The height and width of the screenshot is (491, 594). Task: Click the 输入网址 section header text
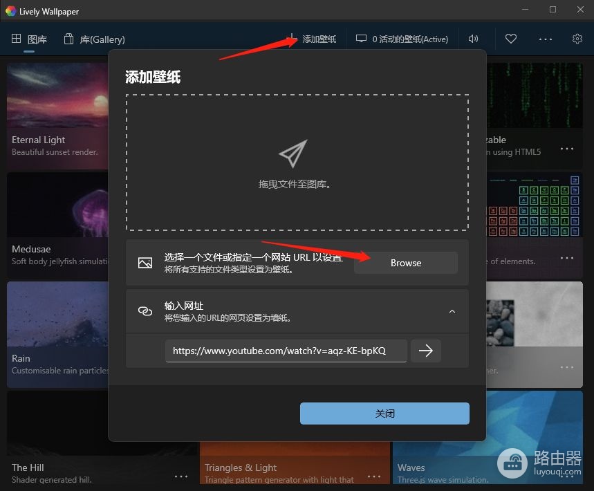184,306
